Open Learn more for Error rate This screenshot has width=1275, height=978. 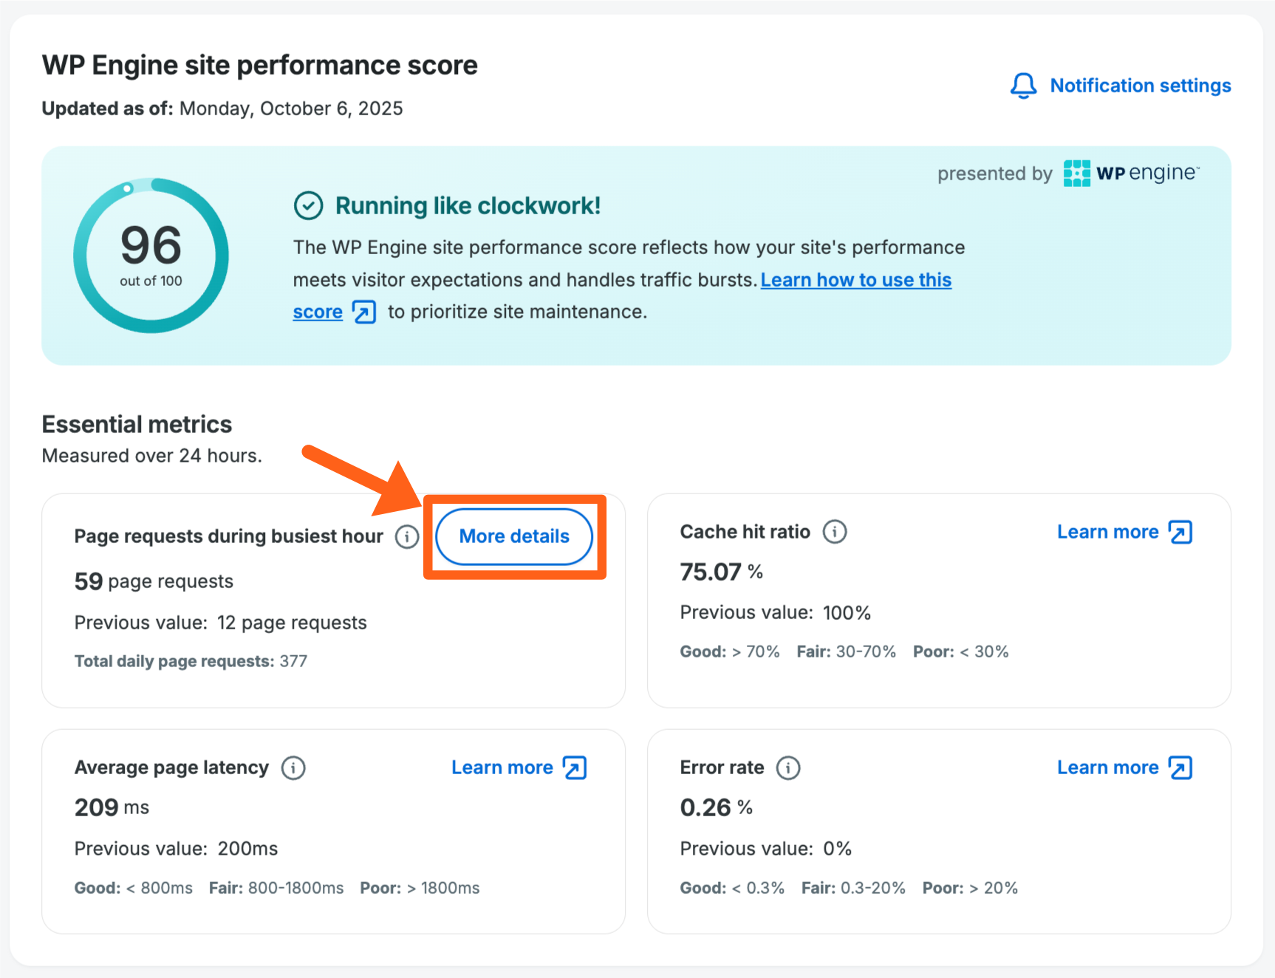click(1107, 768)
